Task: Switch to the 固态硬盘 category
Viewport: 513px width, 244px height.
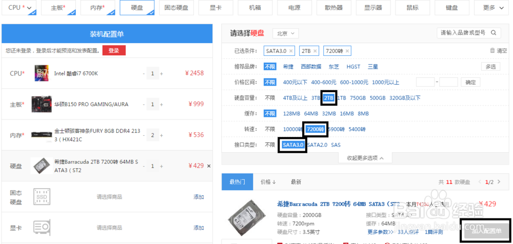Action: point(176,8)
